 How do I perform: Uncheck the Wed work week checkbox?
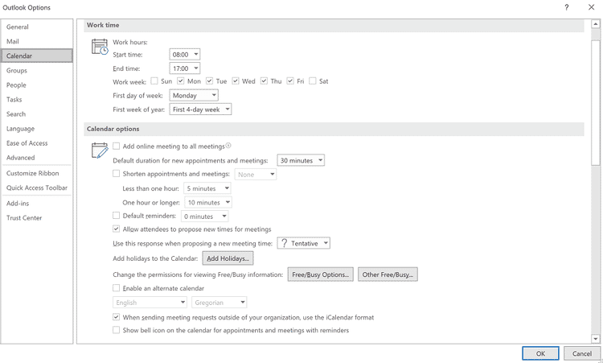(x=236, y=80)
